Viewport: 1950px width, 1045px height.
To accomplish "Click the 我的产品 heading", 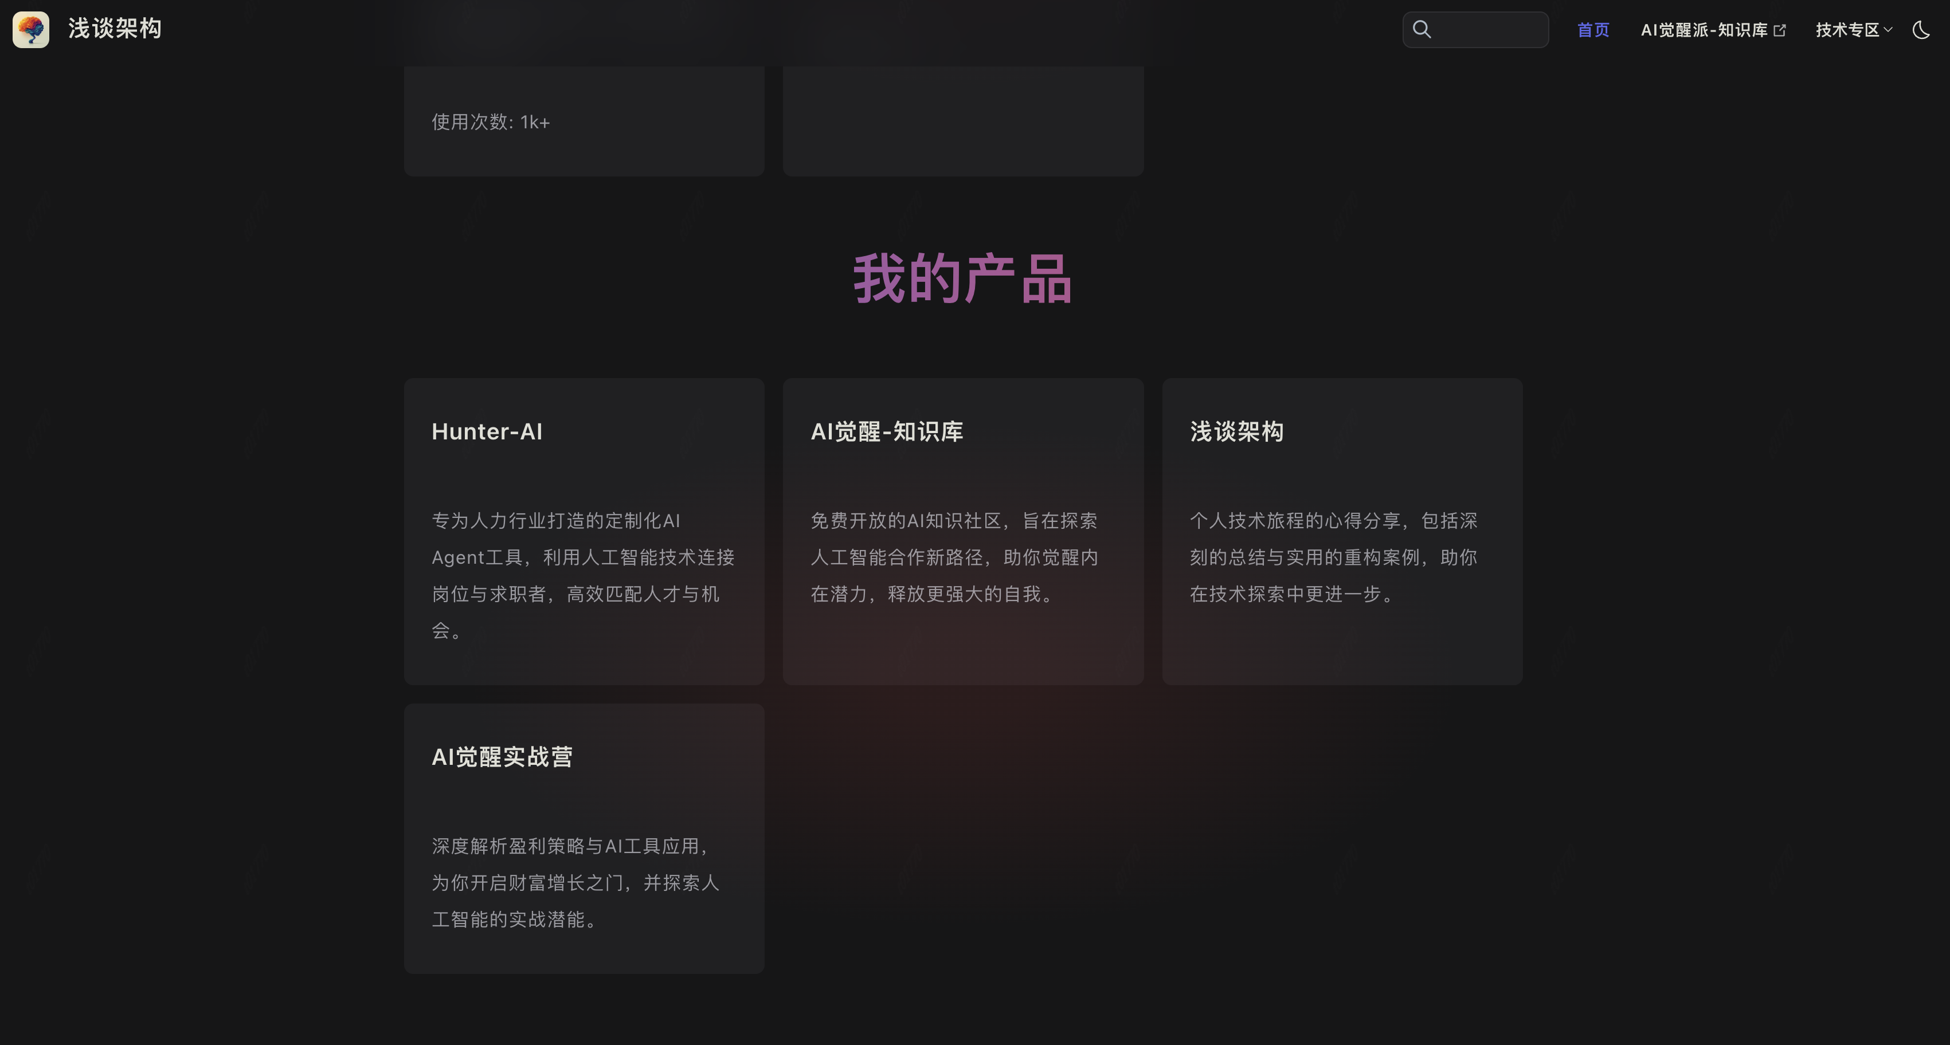I will coord(963,278).
